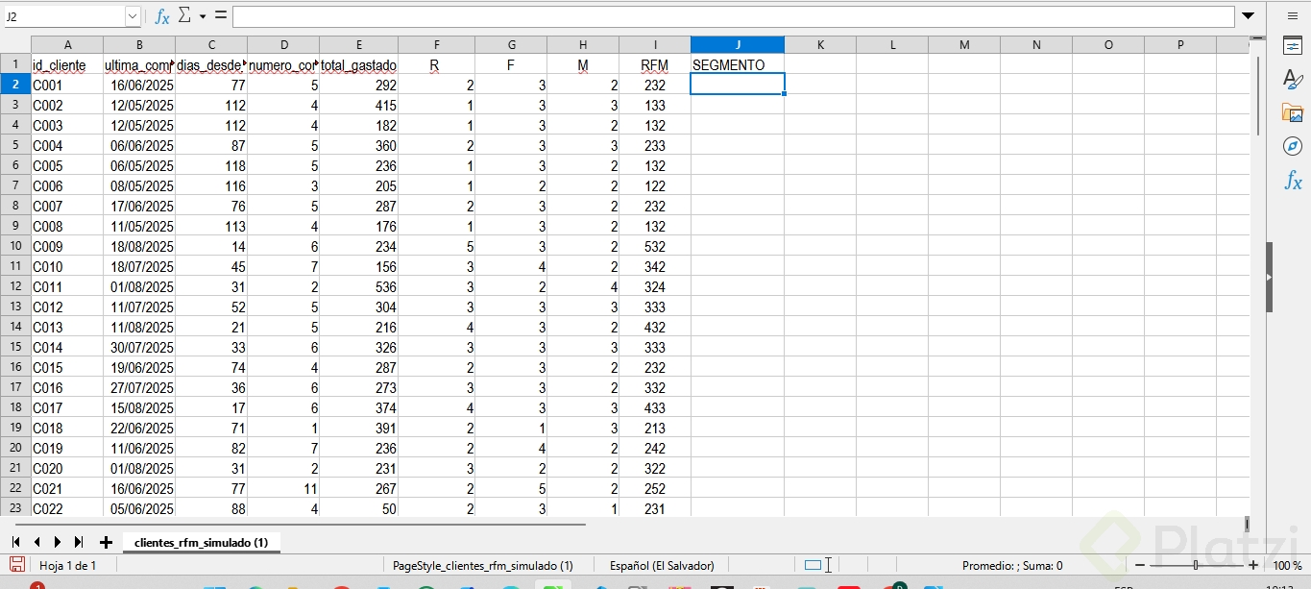This screenshot has width=1311, height=589.
Task: Click the Formula equals sign button
Action: (220, 15)
